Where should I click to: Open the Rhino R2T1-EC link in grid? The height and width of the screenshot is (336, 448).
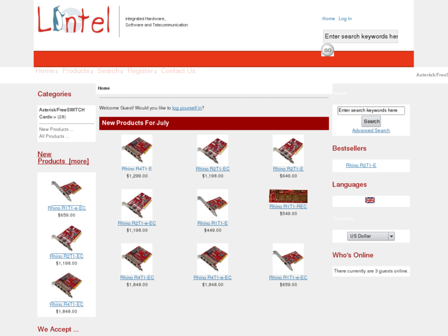[x=213, y=169]
